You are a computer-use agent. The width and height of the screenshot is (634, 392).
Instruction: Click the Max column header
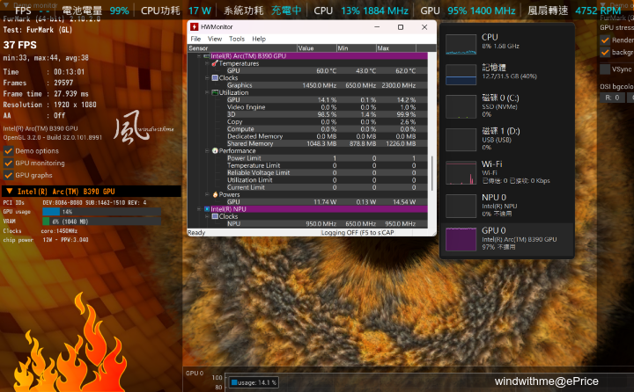tap(396, 48)
